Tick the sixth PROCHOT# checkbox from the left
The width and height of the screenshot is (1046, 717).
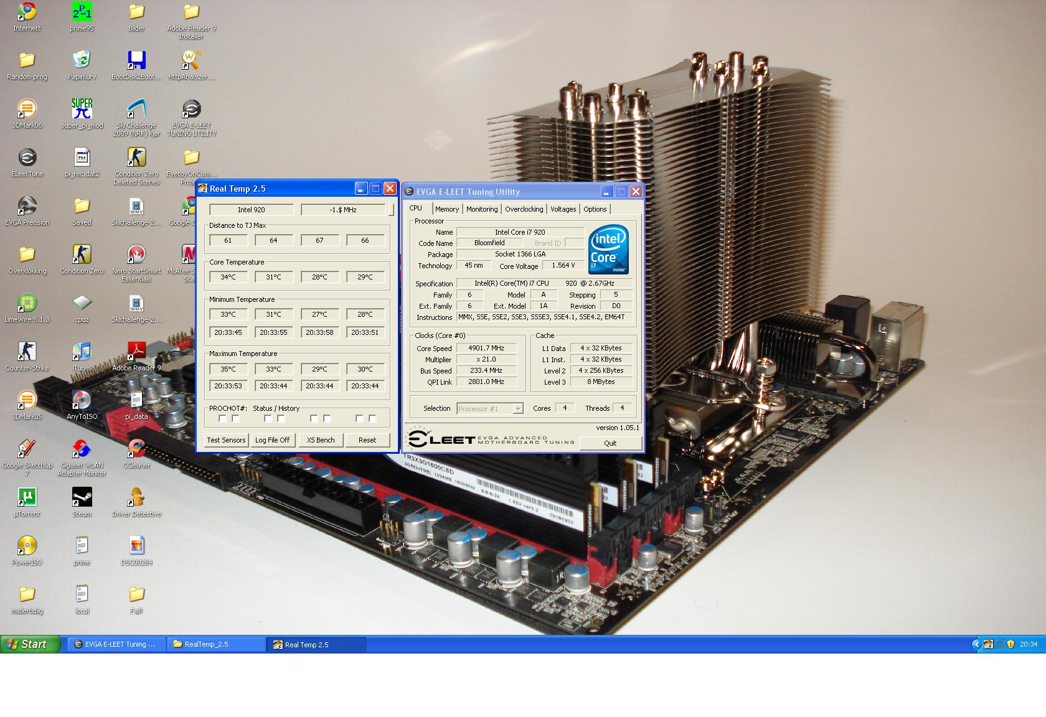[x=327, y=419]
